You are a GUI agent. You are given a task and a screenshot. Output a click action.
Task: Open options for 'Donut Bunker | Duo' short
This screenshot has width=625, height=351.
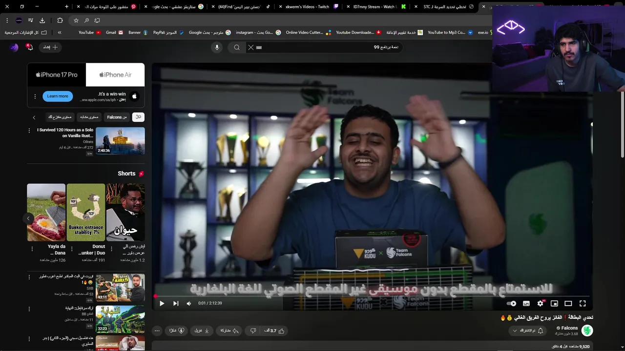(72, 249)
